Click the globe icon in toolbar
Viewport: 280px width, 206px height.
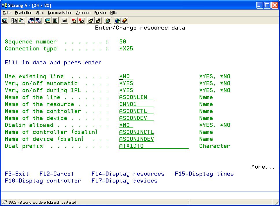pos(117,21)
